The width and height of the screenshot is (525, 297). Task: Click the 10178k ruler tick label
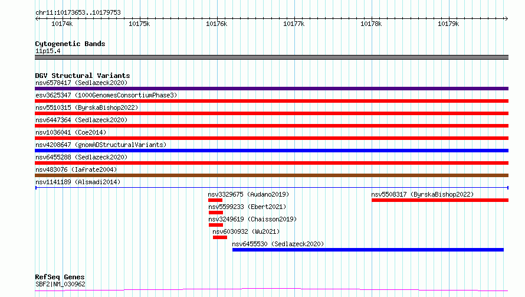pos(371,24)
